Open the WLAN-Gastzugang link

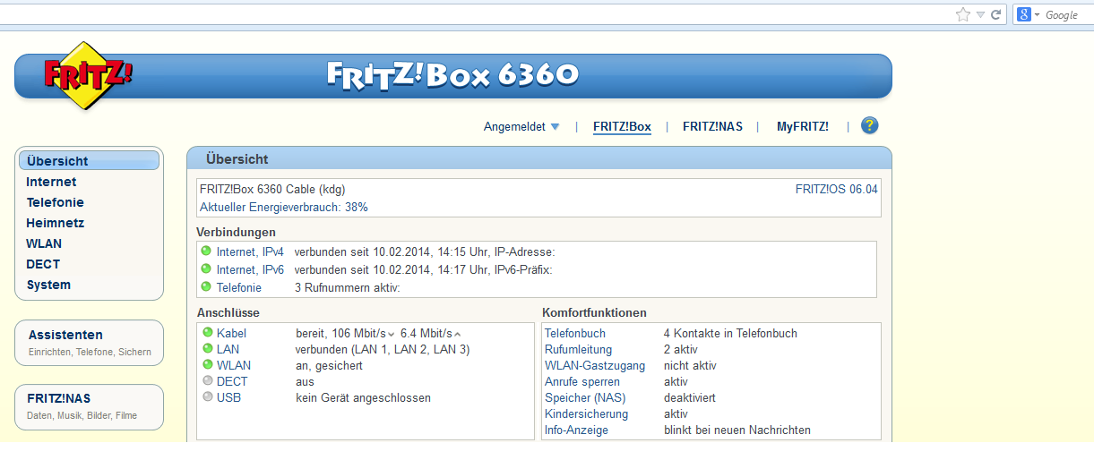[x=593, y=365]
